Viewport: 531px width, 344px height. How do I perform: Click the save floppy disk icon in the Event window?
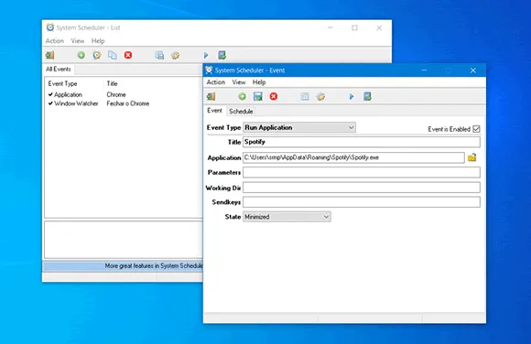tap(257, 96)
